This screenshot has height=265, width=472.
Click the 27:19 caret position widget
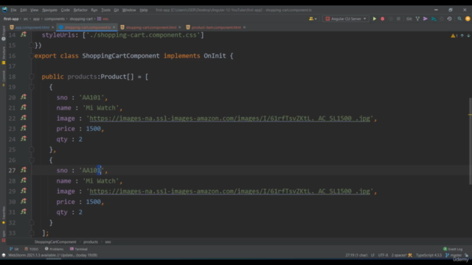(x=356, y=255)
